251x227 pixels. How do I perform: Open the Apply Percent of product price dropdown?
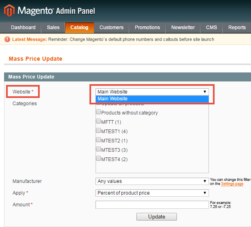[152, 193]
